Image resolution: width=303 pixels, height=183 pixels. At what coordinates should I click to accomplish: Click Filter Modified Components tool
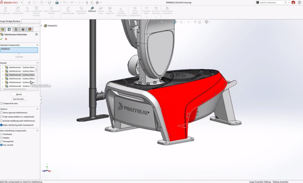tap(121, 12)
